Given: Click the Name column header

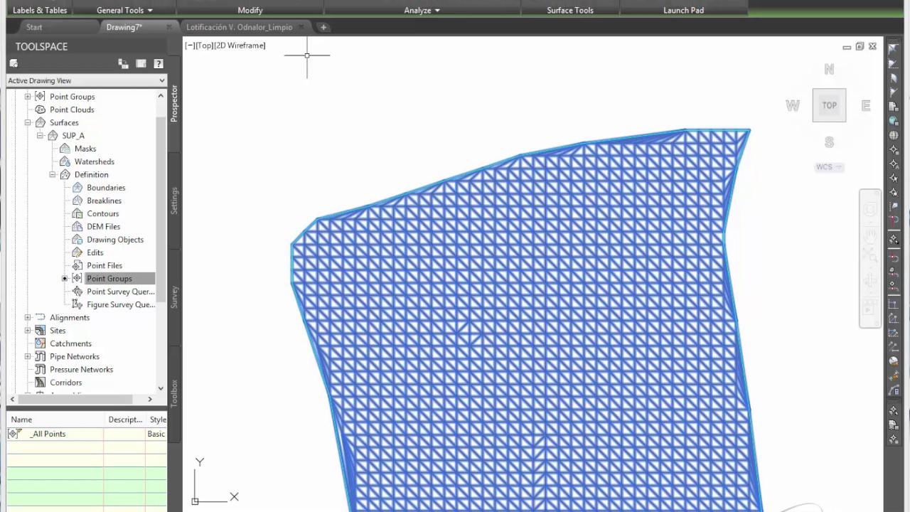Looking at the screenshot, I should (55, 420).
